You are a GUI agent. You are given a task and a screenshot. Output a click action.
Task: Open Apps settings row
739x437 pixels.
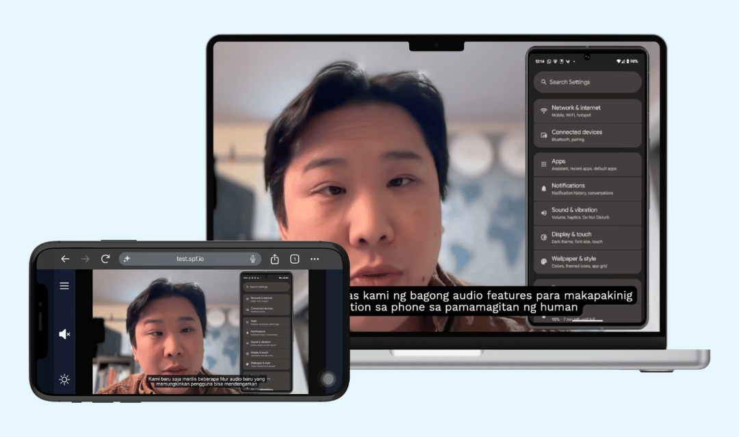pyautogui.click(x=588, y=164)
